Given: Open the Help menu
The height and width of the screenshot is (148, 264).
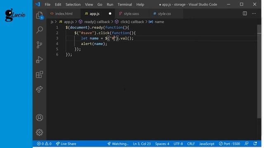Looking at the screenshot, I should pos(140,5).
